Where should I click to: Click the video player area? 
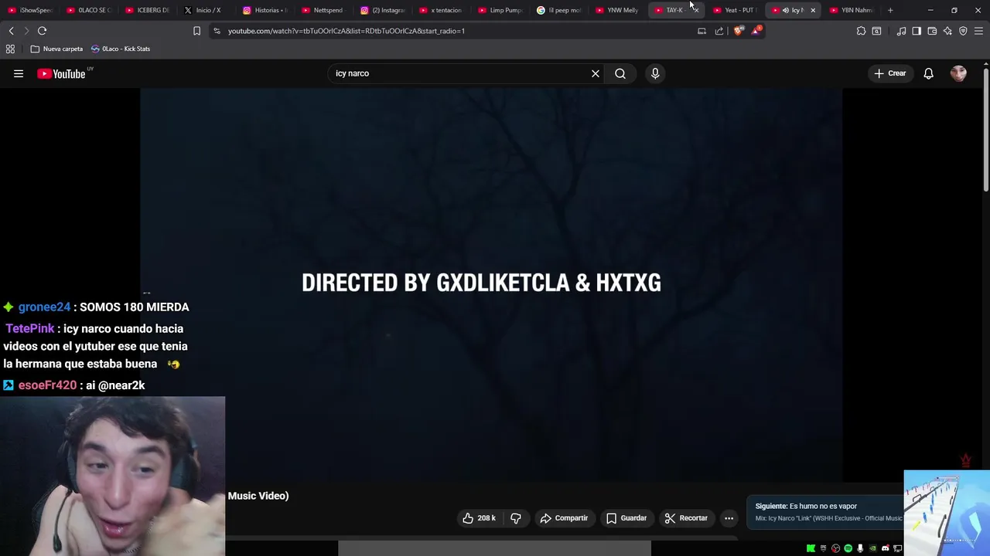tap(491, 284)
